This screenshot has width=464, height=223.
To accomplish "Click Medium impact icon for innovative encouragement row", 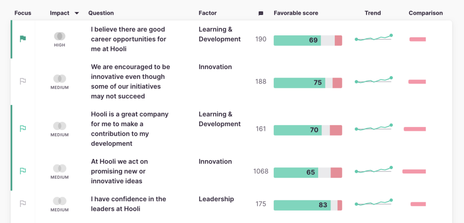I will point(60,79).
